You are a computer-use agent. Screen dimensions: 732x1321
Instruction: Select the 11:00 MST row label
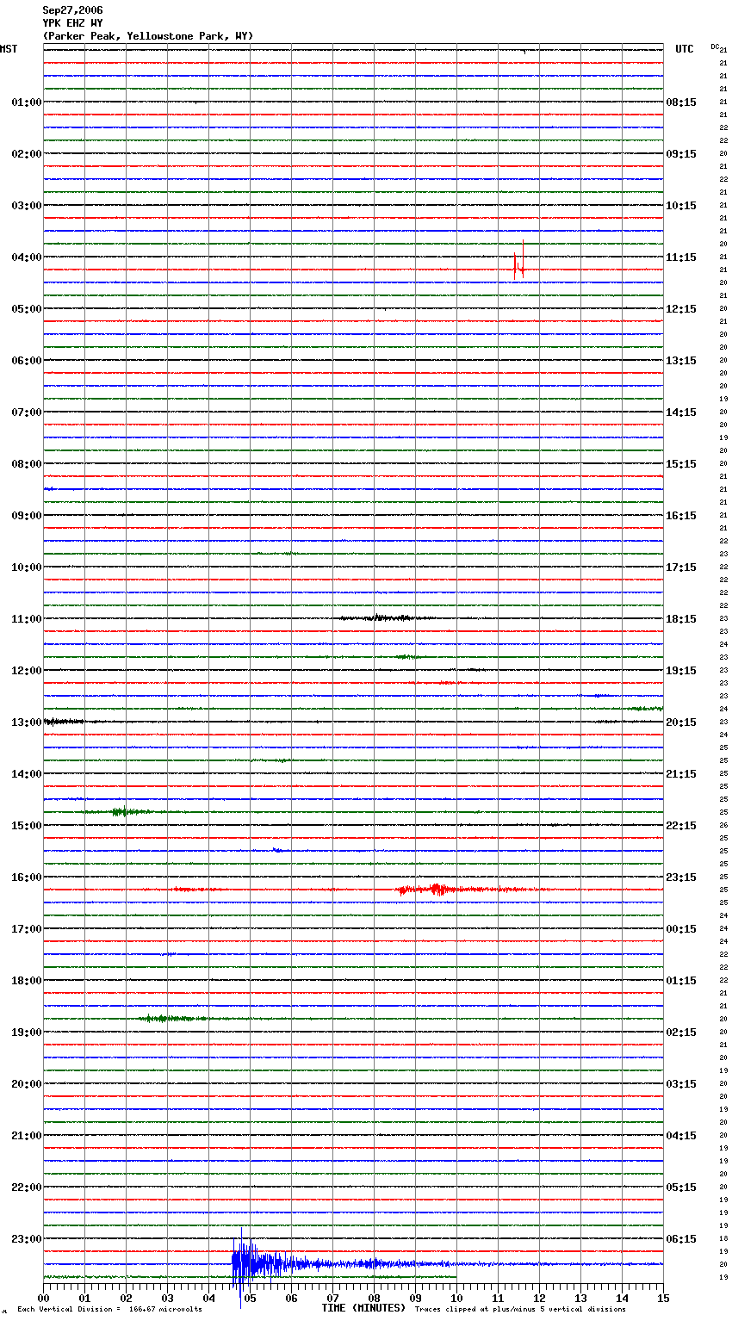(x=27, y=619)
